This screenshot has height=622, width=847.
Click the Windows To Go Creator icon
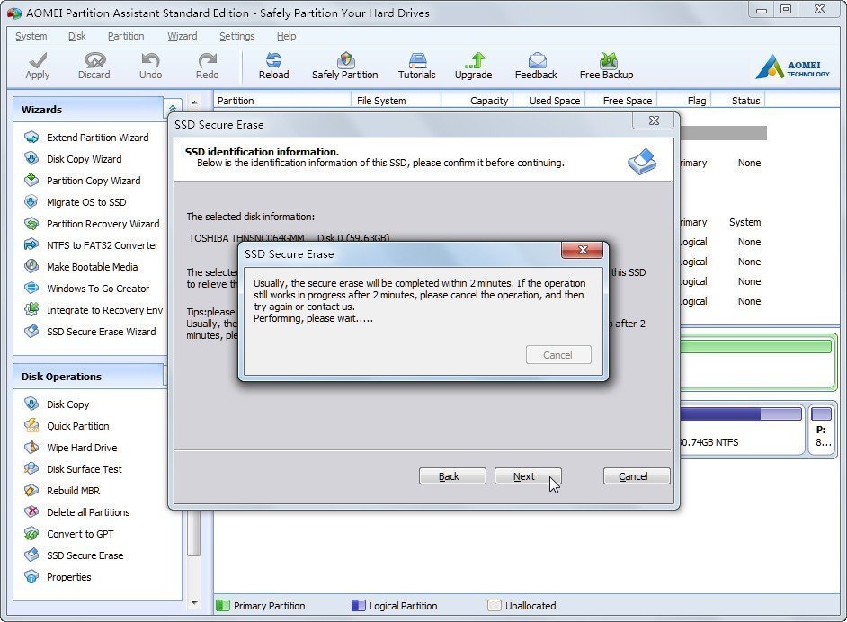coord(31,289)
